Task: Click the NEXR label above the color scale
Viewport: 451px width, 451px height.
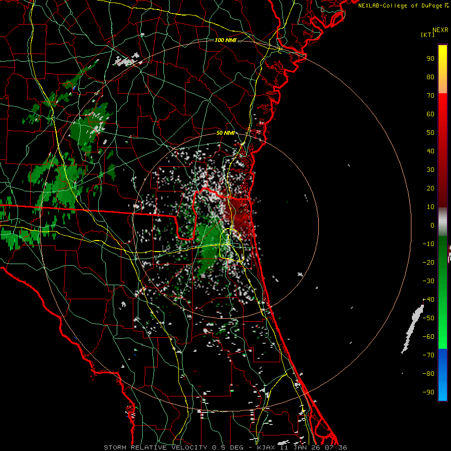Action: click(440, 30)
